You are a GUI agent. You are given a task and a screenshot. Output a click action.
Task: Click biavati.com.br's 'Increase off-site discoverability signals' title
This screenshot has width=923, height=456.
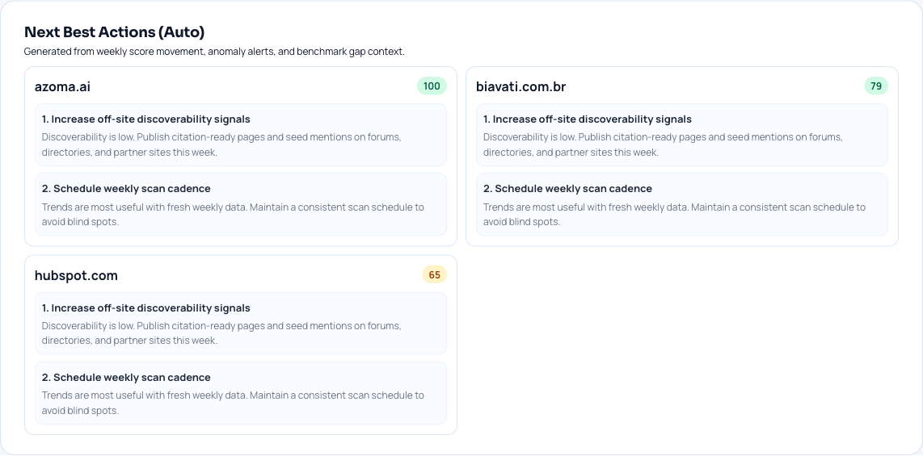coord(588,119)
